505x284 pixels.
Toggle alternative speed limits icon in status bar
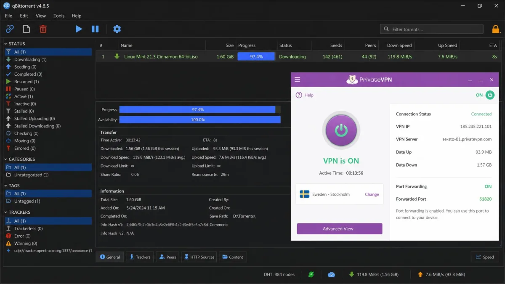[x=331, y=274]
